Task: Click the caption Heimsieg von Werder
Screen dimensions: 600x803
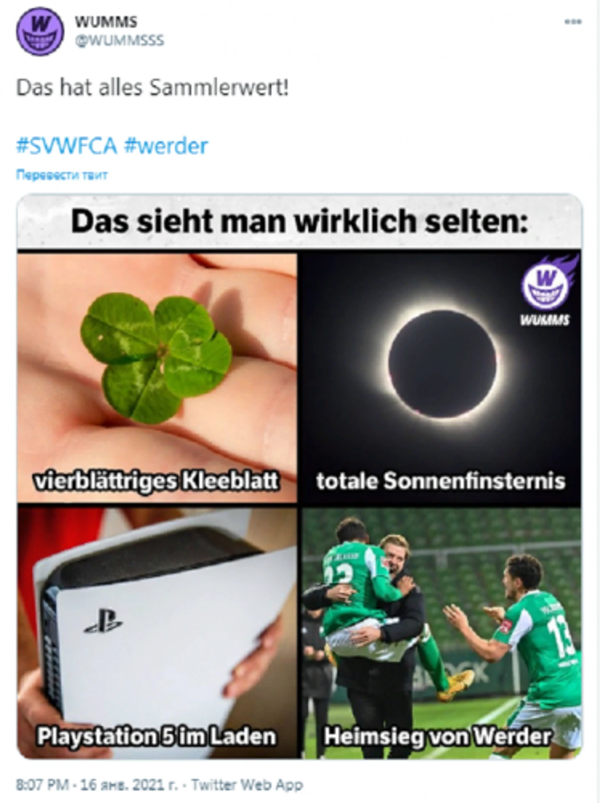Action: [438, 736]
